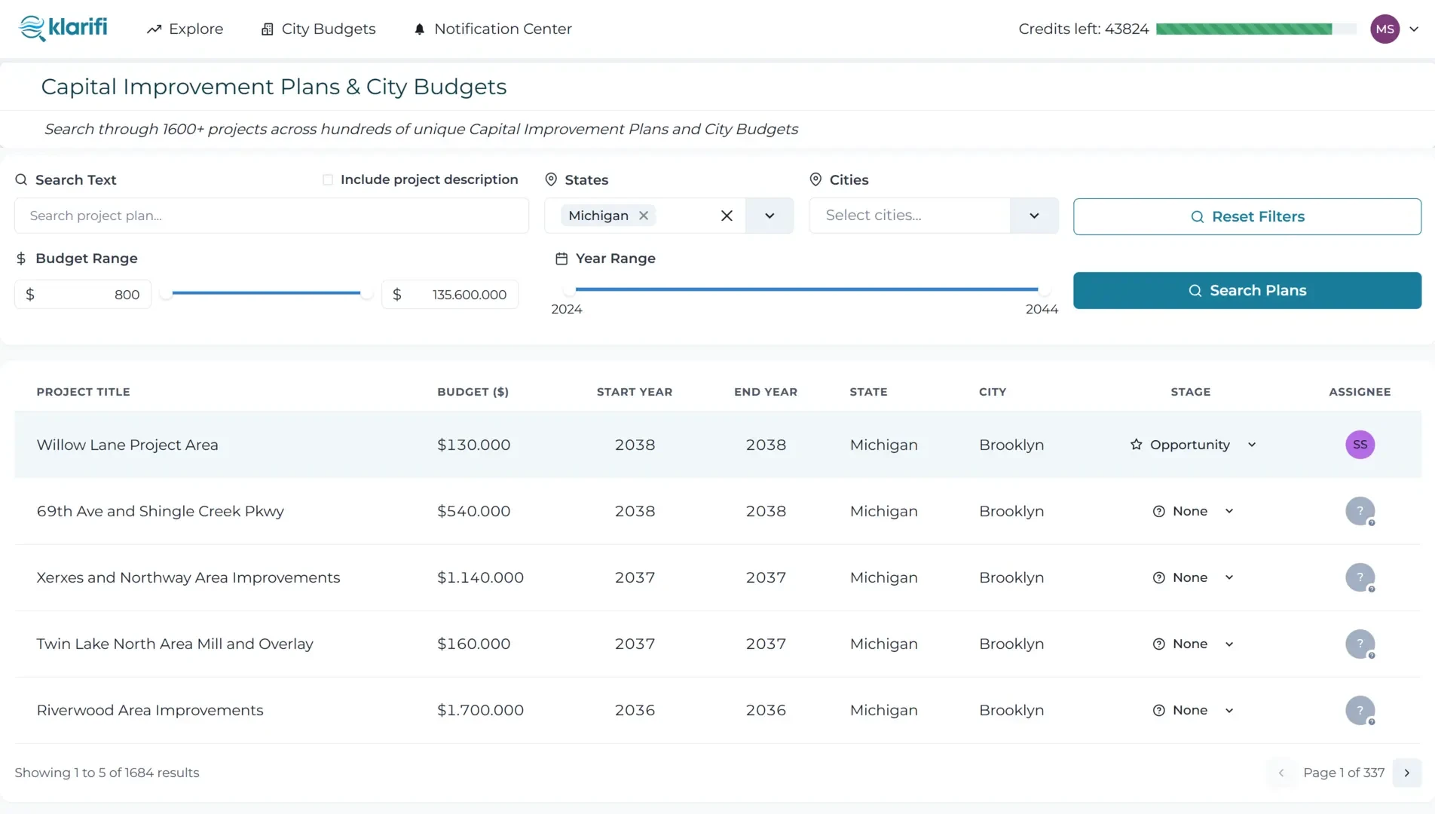Click the SS assignee avatar for Willow Lane
The width and height of the screenshot is (1435, 814).
click(1360, 445)
